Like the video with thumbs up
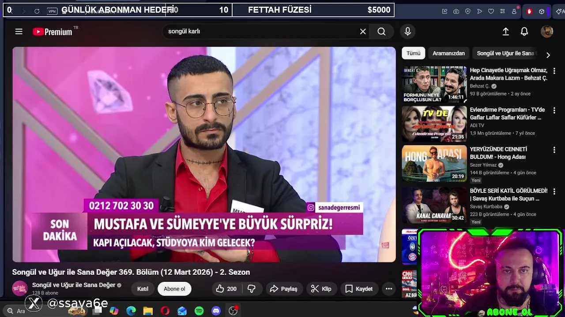The image size is (565, 317). point(226,289)
